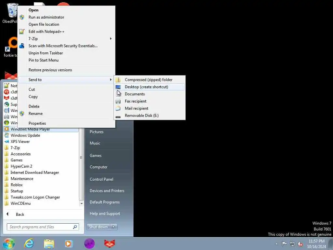
Task: Go Back in the Start menu
Action: tap(43, 215)
